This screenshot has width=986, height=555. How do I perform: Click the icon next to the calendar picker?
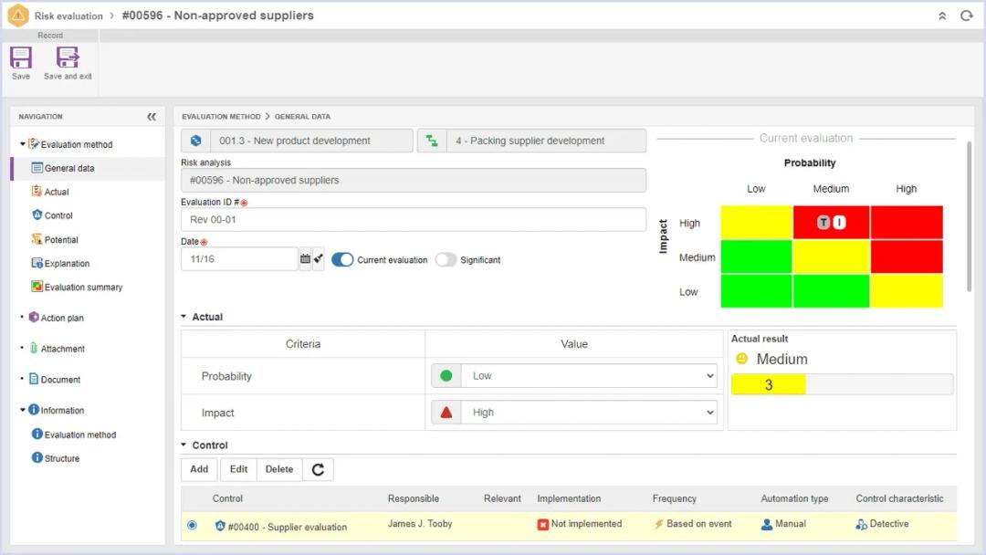pos(319,259)
